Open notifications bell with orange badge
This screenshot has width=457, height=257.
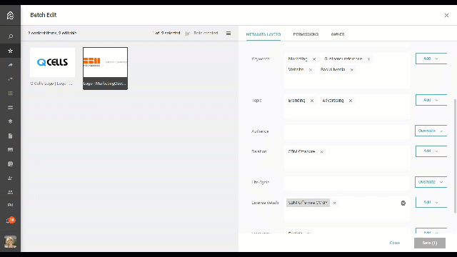(x=10, y=221)
